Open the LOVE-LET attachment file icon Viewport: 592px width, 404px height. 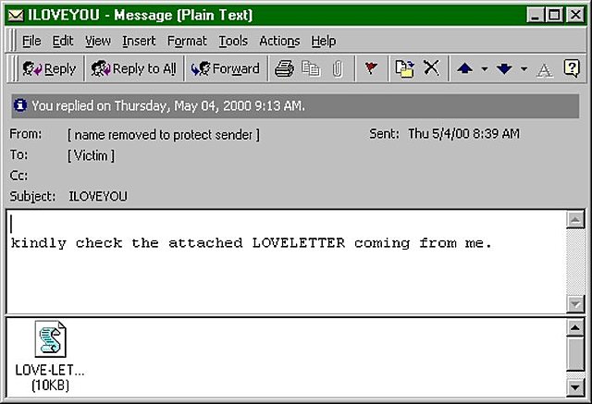click(x=50, y=339)
